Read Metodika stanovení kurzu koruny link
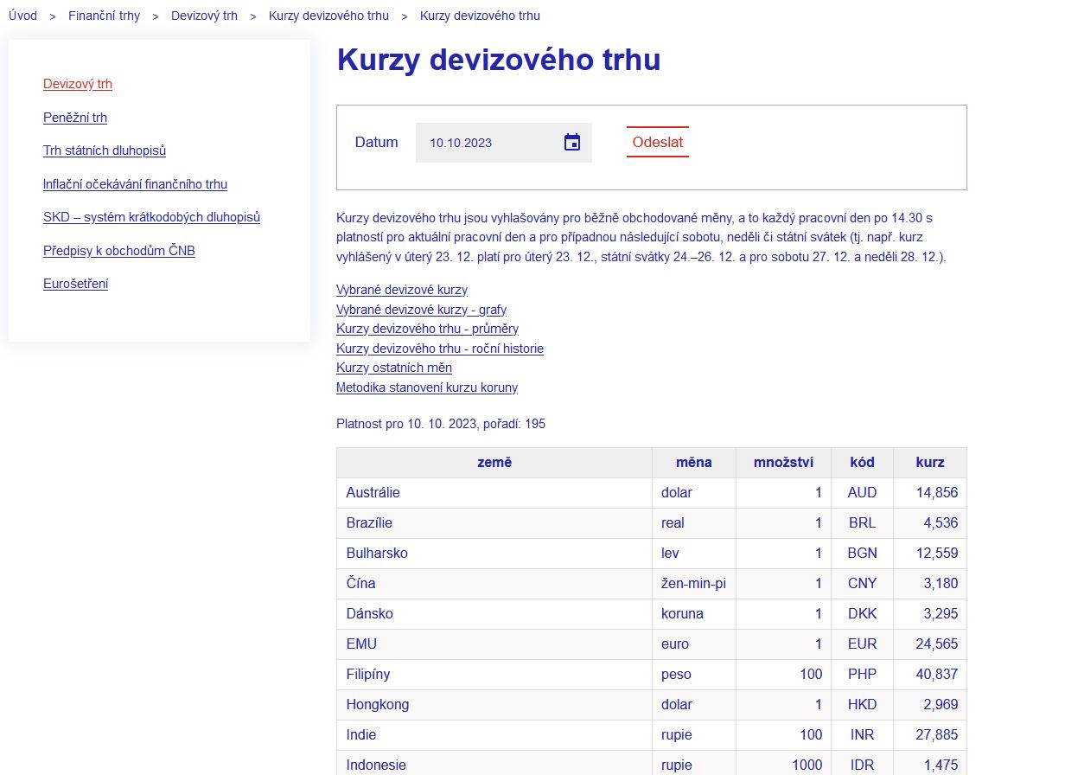Screen dimensions: 1084x775 pos(427,387)
